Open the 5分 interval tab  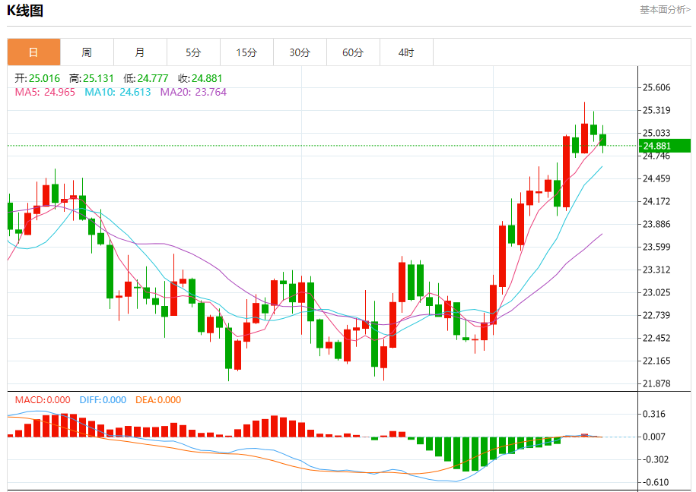pyautogui.click(x=193, y=52)
